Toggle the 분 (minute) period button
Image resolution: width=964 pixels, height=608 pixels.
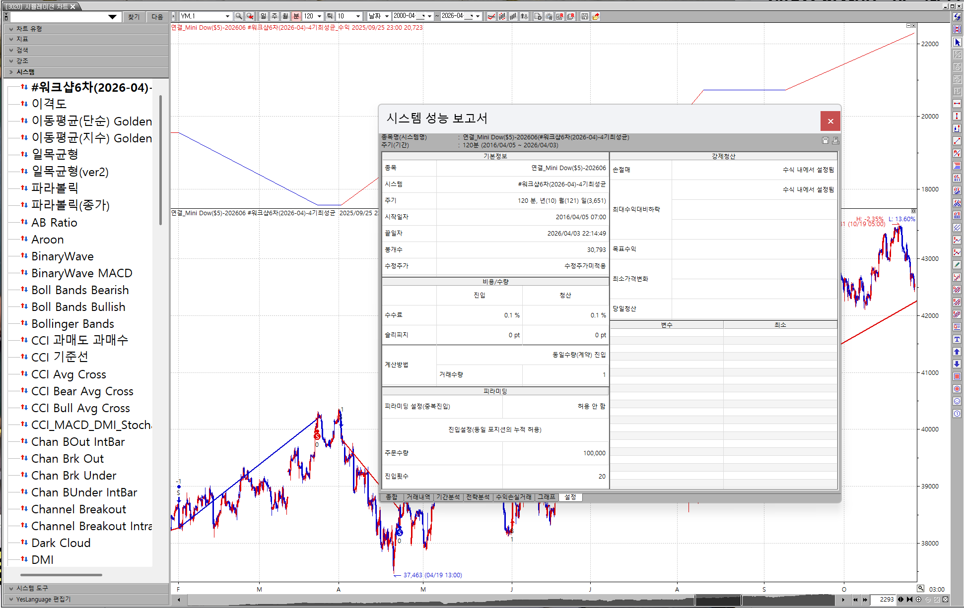coord(296,16)
